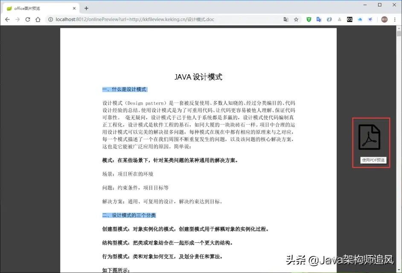Open the Google Translate extension
The height and width of the screenshot is (273, 402).
pos(319,20)
